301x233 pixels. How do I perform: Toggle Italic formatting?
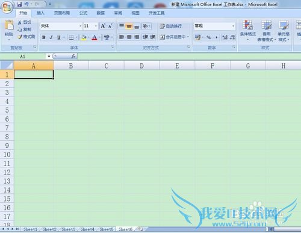[x=51, y=37]
